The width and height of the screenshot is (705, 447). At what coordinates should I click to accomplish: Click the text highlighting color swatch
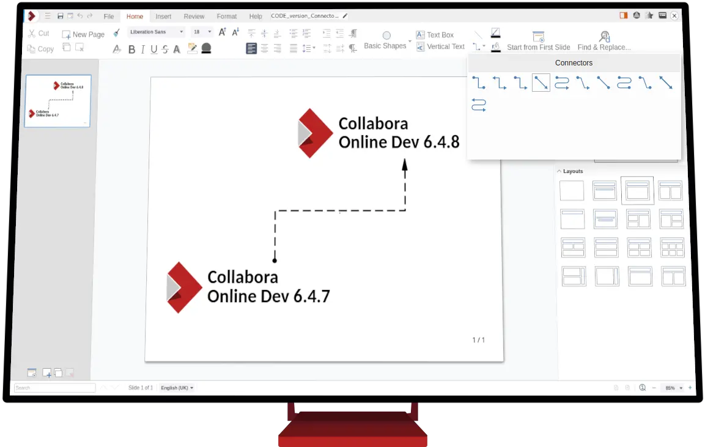point(192,48)
